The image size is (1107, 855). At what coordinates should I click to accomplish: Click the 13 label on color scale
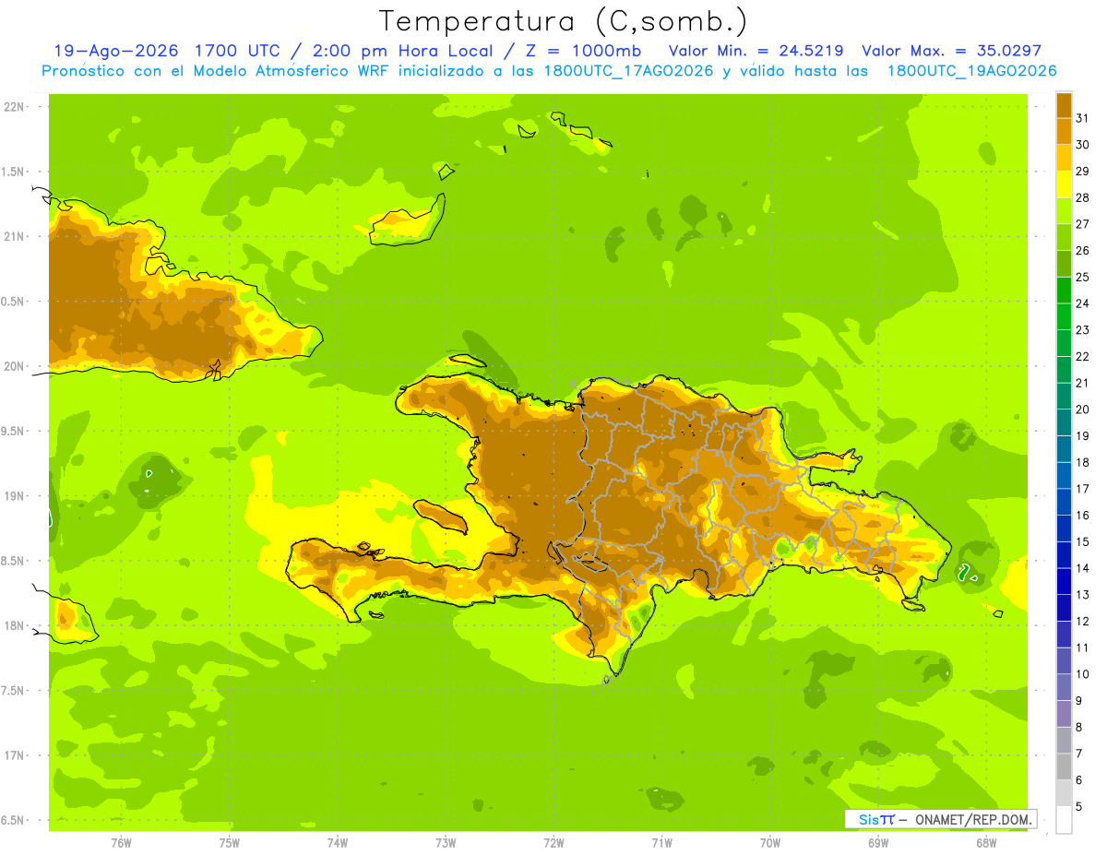1082,595
